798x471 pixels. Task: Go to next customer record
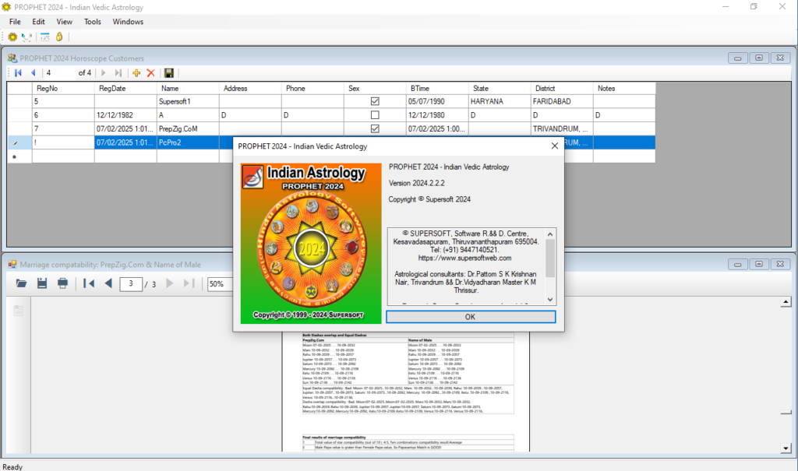tap(104, 72)
